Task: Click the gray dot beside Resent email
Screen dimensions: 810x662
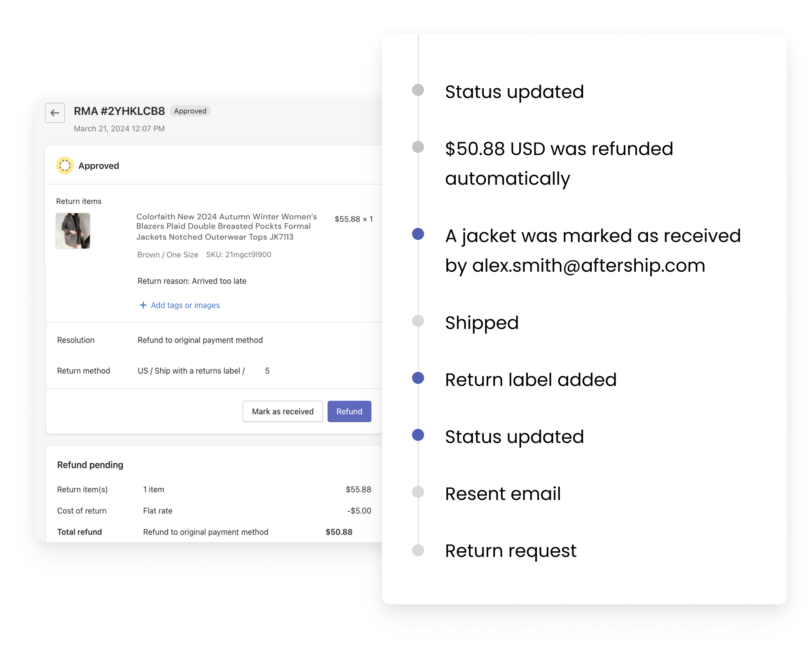Action: (419, 492)
